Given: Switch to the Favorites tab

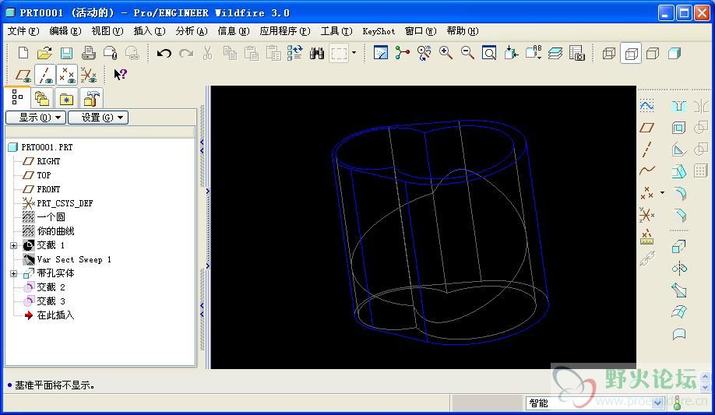Looking at the screenshot, I should point(66,99).
